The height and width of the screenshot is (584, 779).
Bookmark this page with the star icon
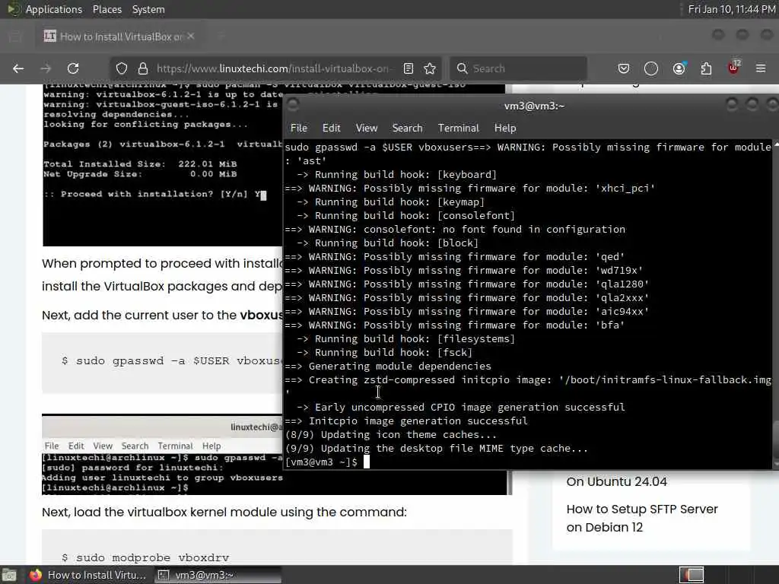(431, 68)
